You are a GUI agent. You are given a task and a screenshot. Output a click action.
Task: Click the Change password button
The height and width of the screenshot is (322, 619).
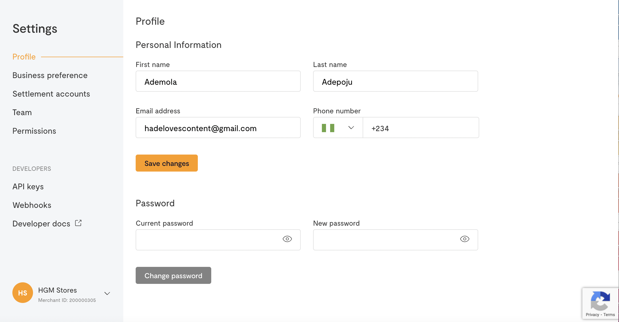click(173, 275)
